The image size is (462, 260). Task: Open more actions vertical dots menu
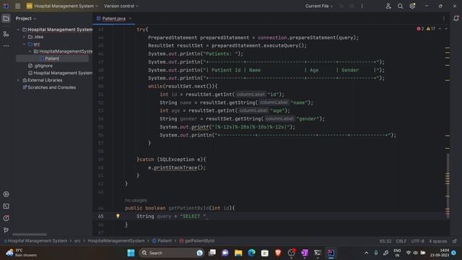click(x=362, y=6)
